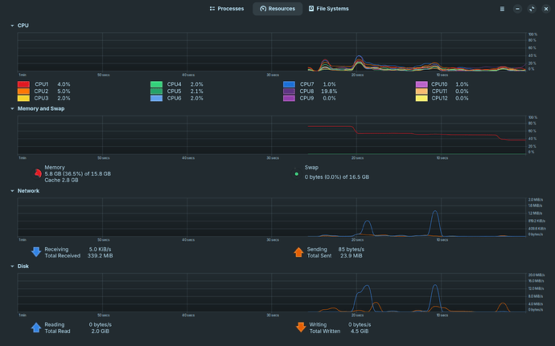
Task: Click the purple CPU8 color swatch
Action: (290, 92)
